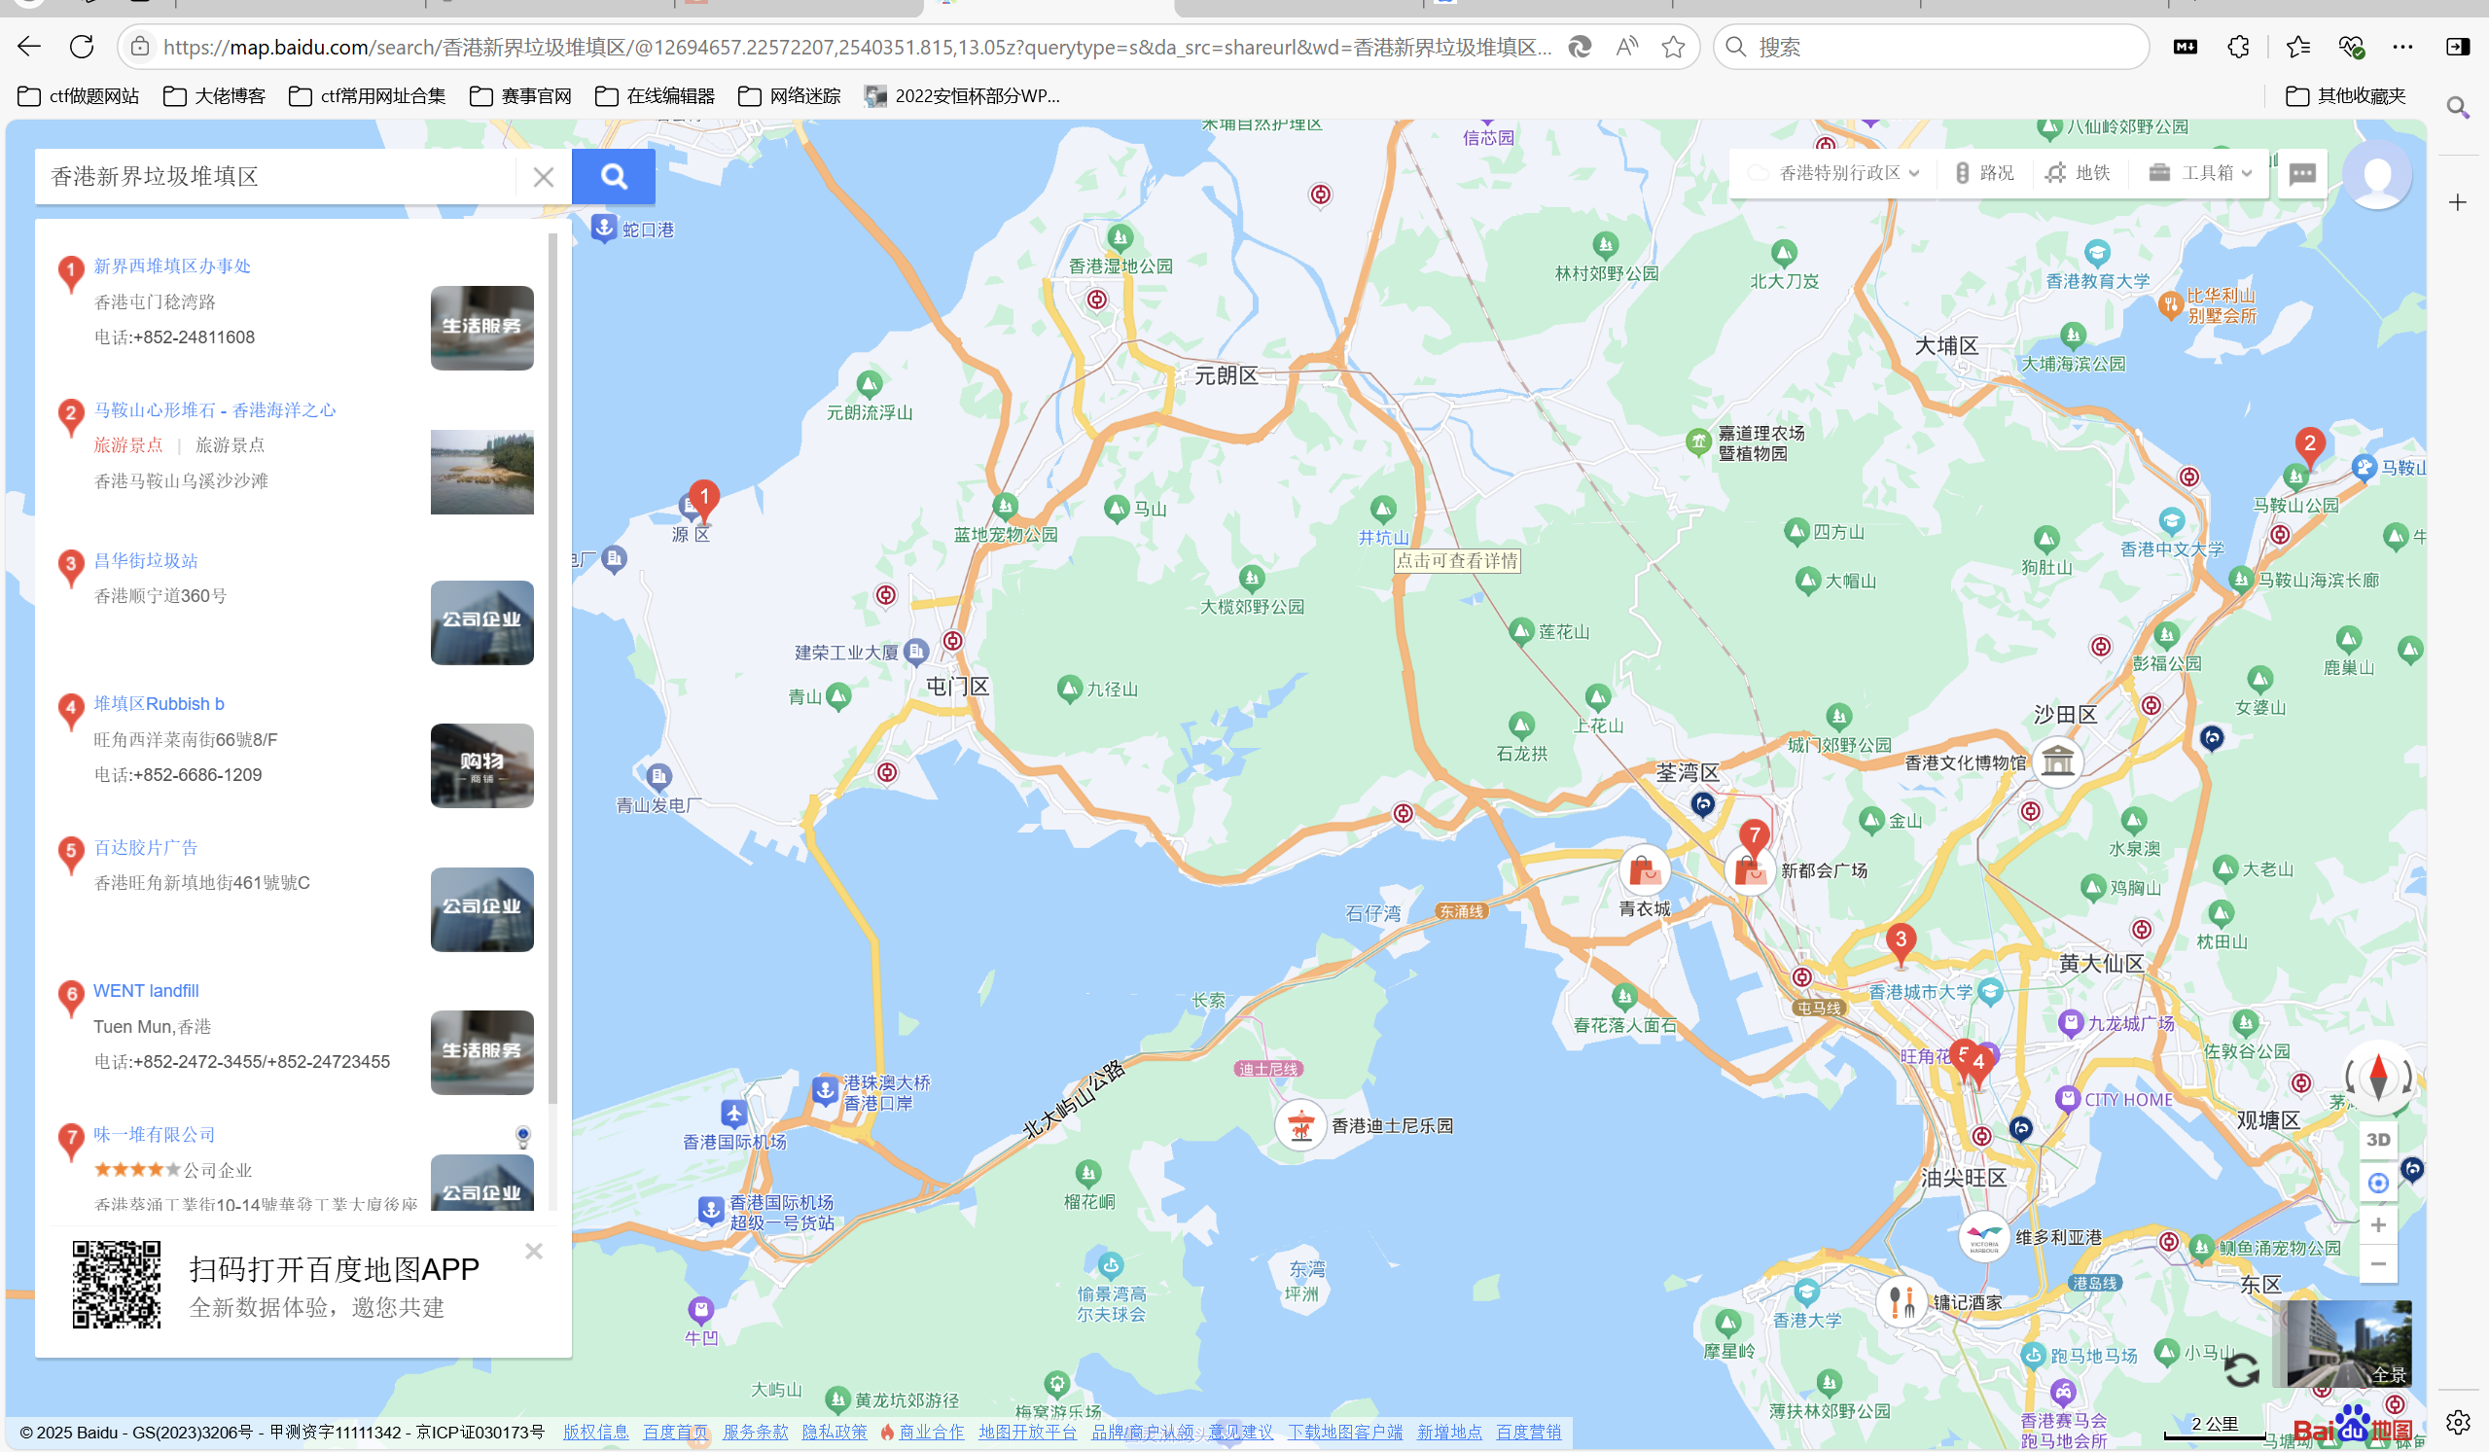The height and width of the screenshot is (1452, 2489).
Task: Open result 马鞍山心形堆石 - 香港海洋之心
Action: [214, 409]
